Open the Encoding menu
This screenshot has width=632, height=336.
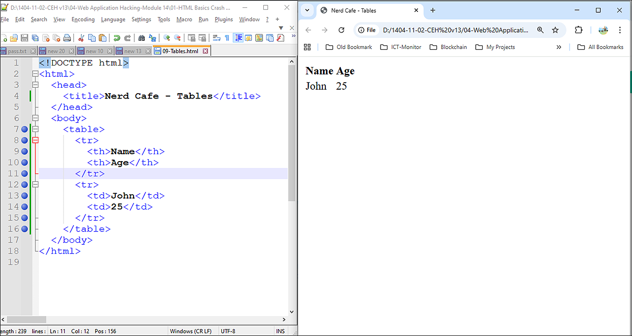pos(83,20)
